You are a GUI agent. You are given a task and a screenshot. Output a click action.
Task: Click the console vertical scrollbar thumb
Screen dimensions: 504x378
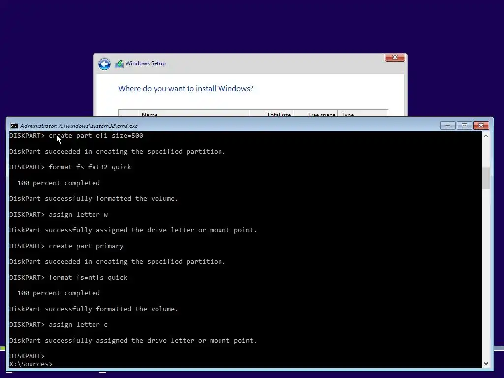coord(486,178)
